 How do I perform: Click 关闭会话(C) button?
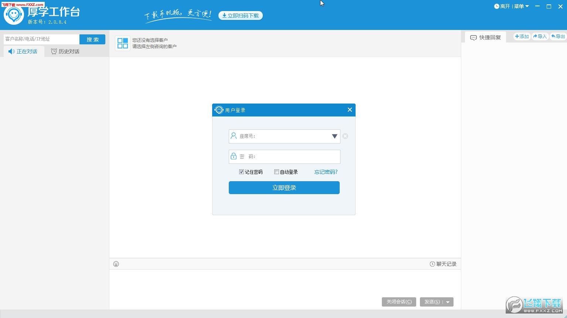coord(399,302)
